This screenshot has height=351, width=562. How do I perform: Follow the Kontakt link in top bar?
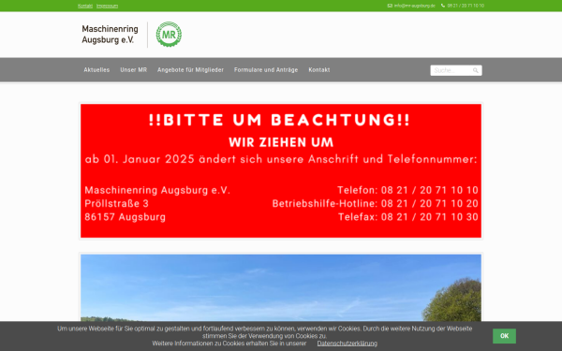85,6
